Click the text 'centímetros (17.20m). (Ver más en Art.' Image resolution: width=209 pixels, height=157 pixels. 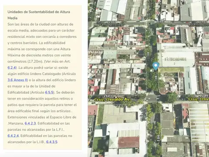(39, 61)
